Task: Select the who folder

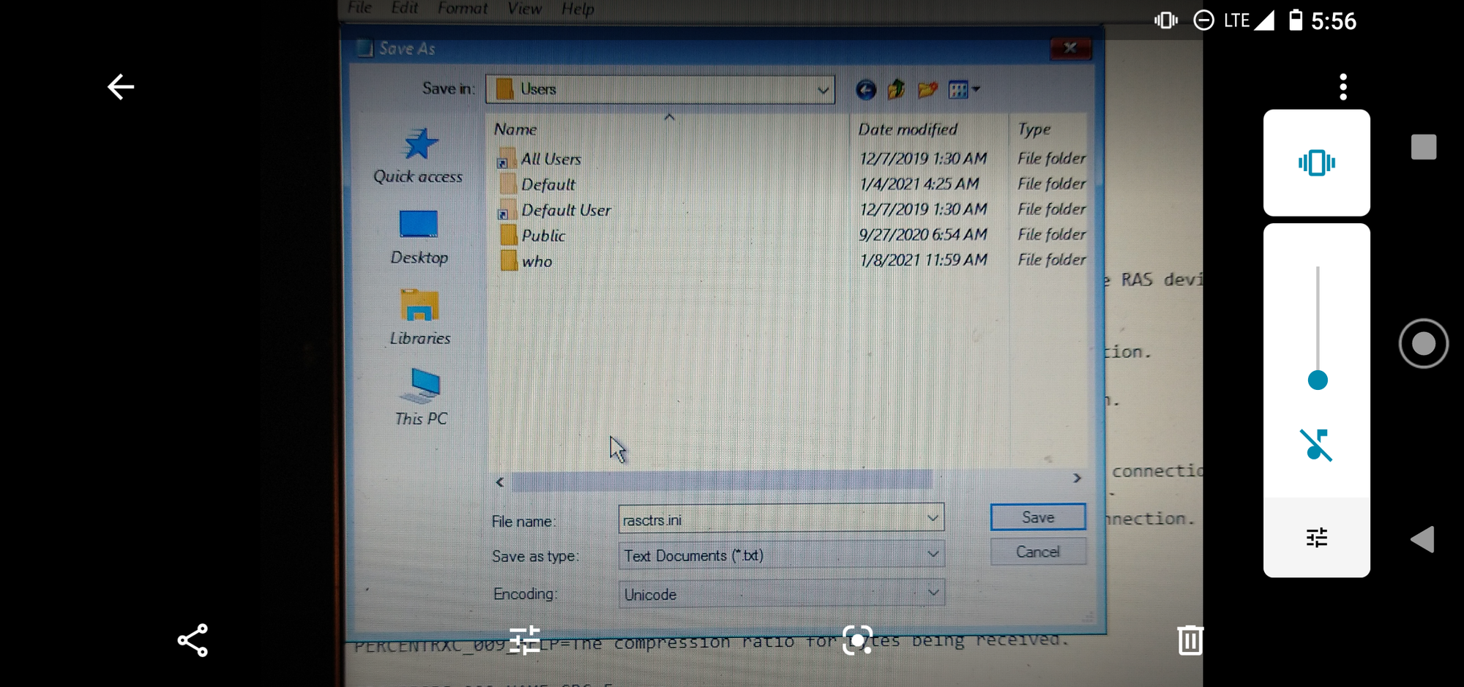Action: [526, 261]
